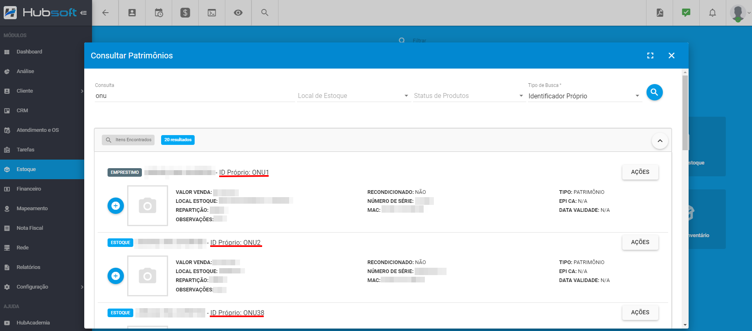
Task: Click the Consulta text field
Action: [194, 96]
